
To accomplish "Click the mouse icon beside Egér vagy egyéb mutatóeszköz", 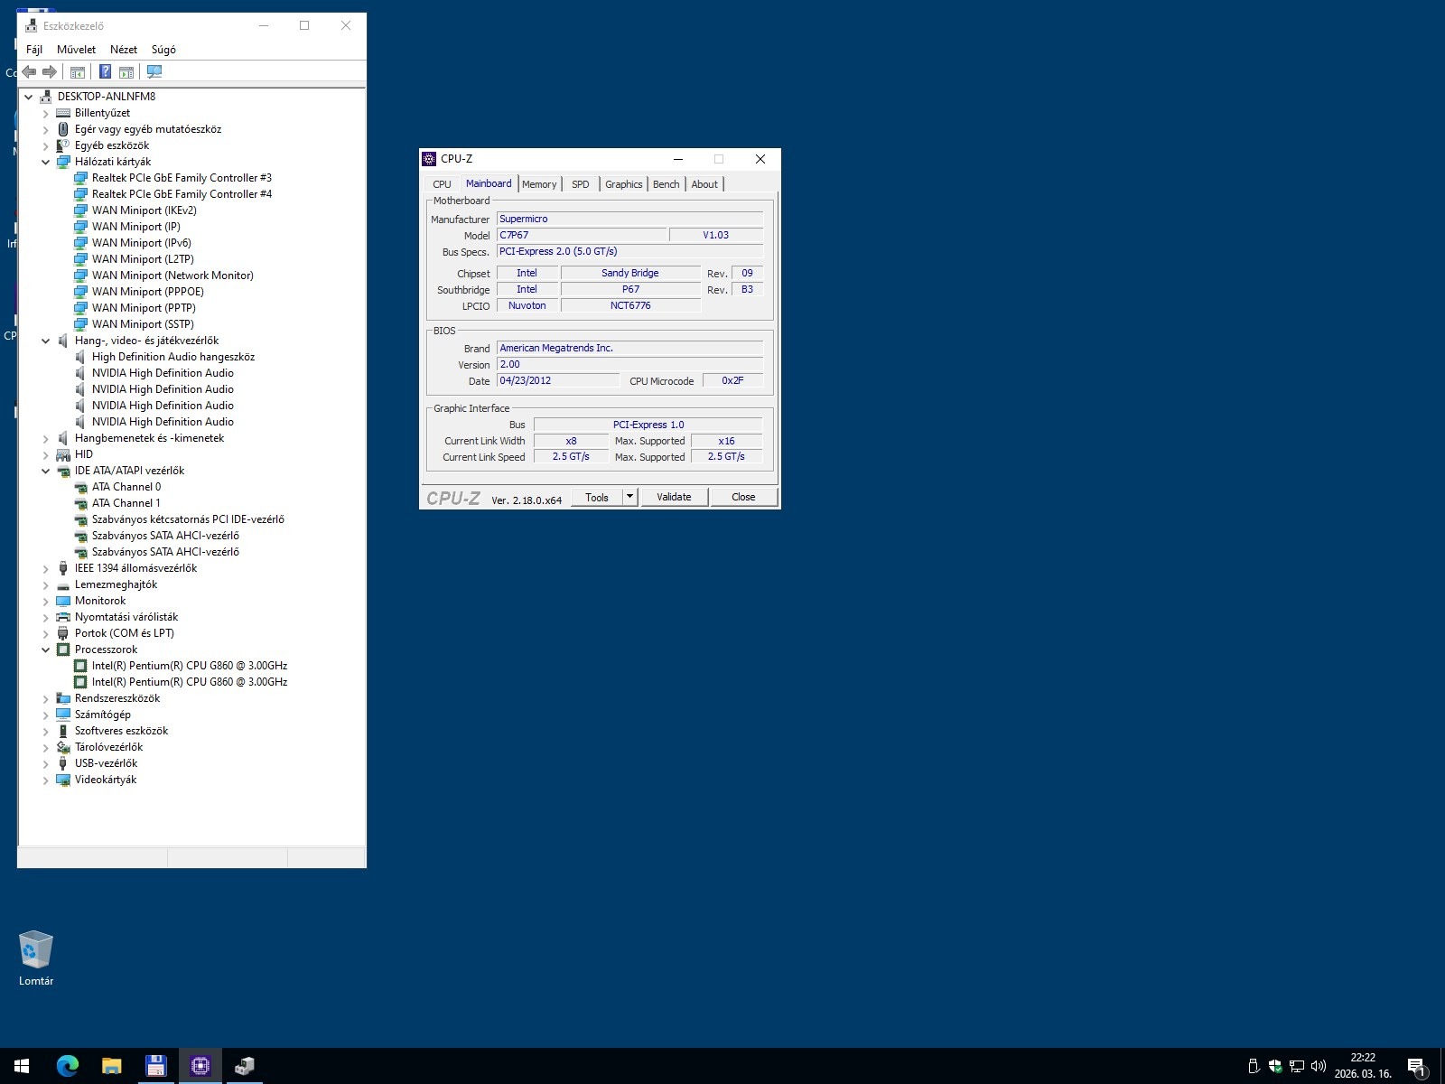I will (63, 129).
